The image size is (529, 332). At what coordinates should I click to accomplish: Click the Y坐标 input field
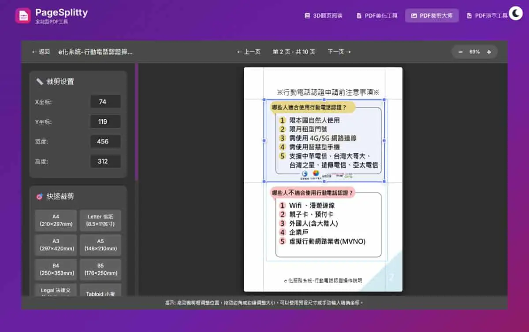point(105,122)
